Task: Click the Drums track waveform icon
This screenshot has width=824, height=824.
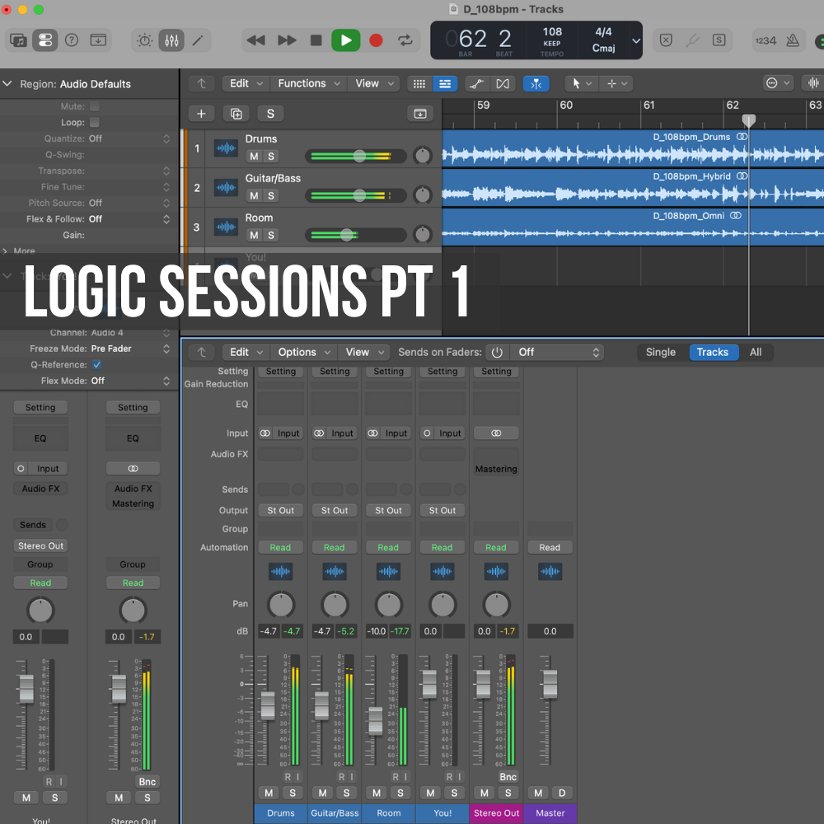Action: [226, 148]
